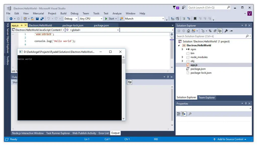The width and height of the screenshot is (257, 146).
Task: Open Properties via the wrench icon
Action: pyautogui.click(x=226, y=30)
